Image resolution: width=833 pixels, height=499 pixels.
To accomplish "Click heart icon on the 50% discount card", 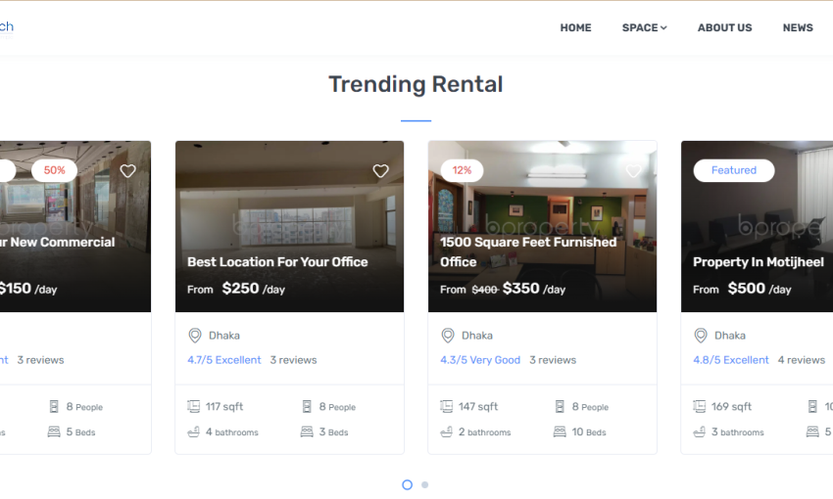I will tap(127, 171).
